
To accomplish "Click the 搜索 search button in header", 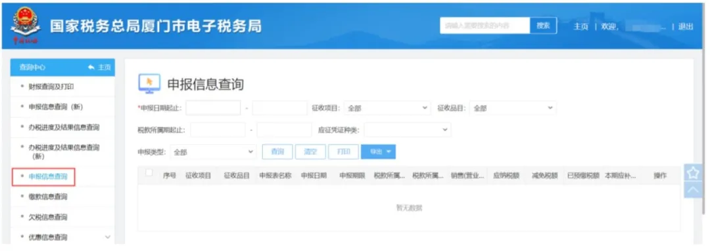I will pos(544,26).
